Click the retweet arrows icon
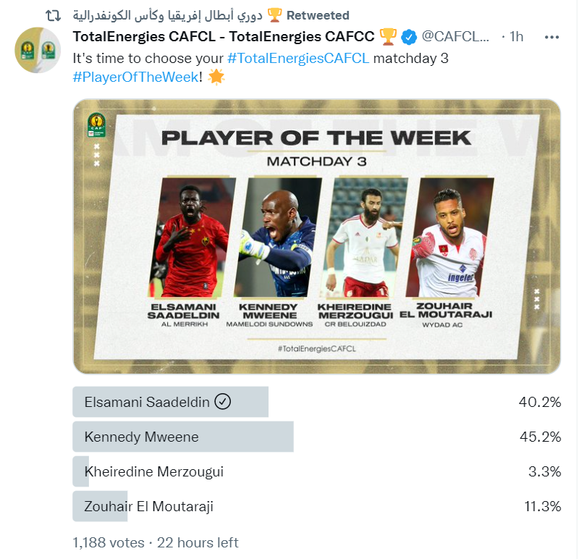 click(x=53, y=15)
